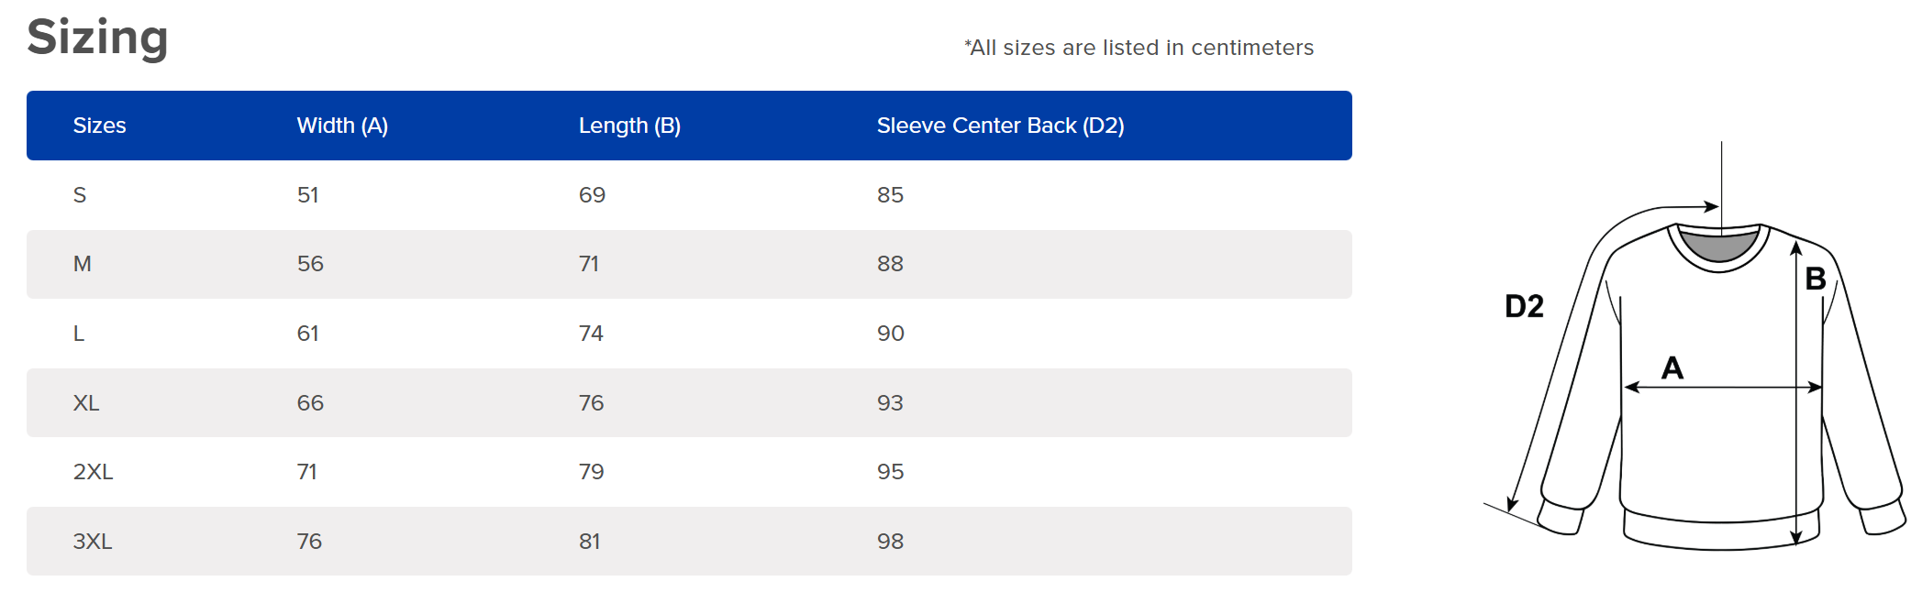Click the XL size row label

coord(86,403)
